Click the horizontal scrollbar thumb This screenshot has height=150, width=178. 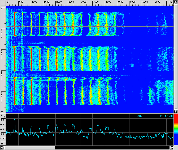29,148
